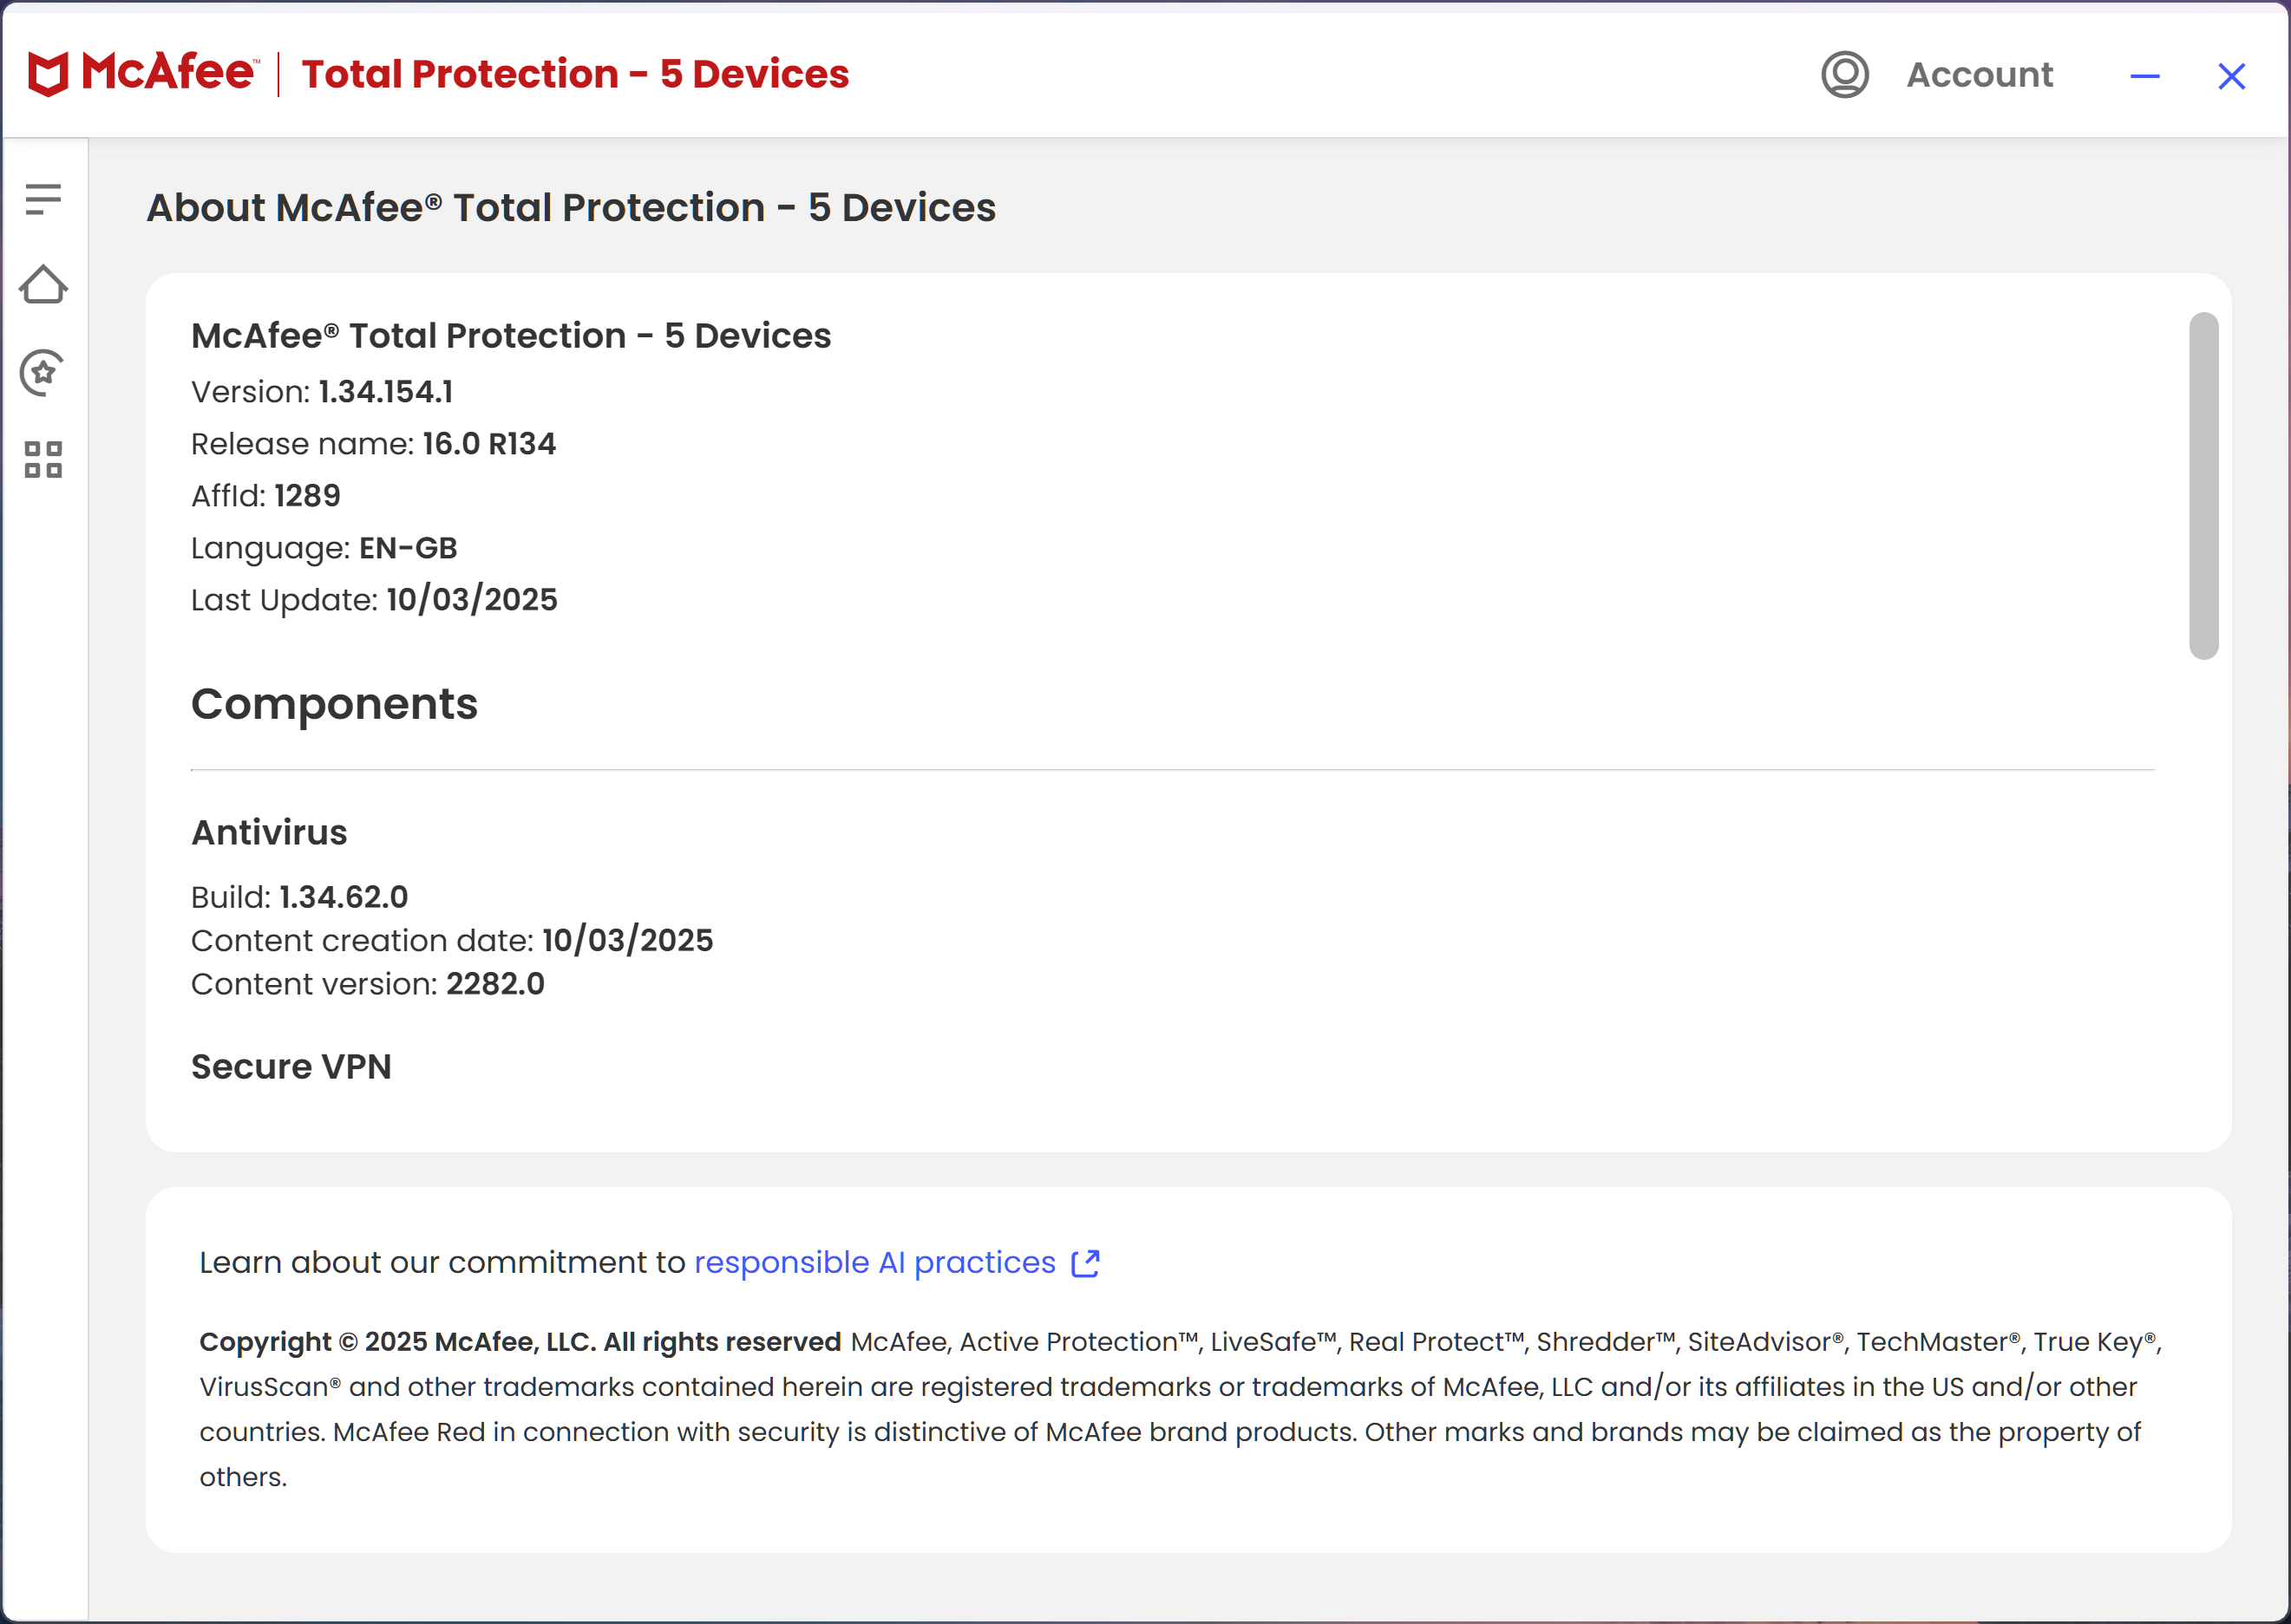This screenshot has height=1624, width=2291.
Task: Close the McAfee window
Action: point(2231,76)
